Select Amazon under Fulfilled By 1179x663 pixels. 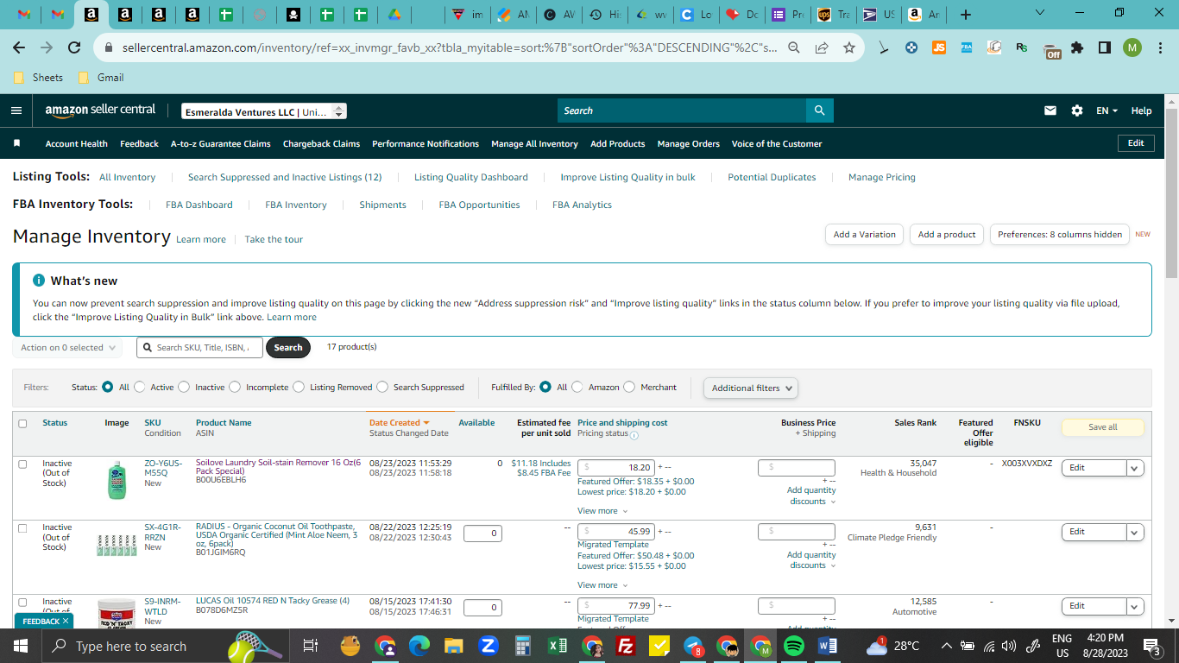(577, 387)
